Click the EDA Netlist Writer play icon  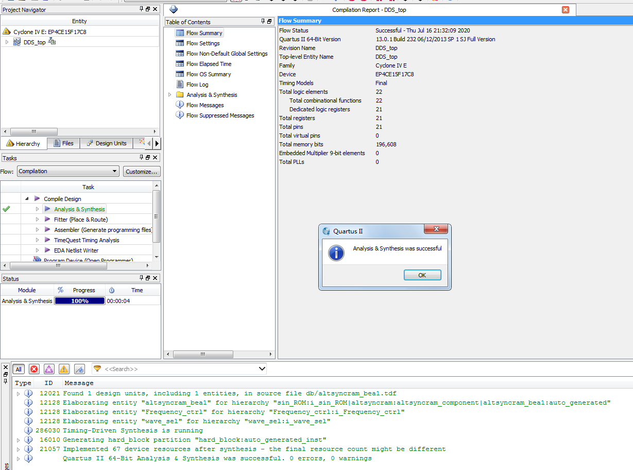click(47, 250)
